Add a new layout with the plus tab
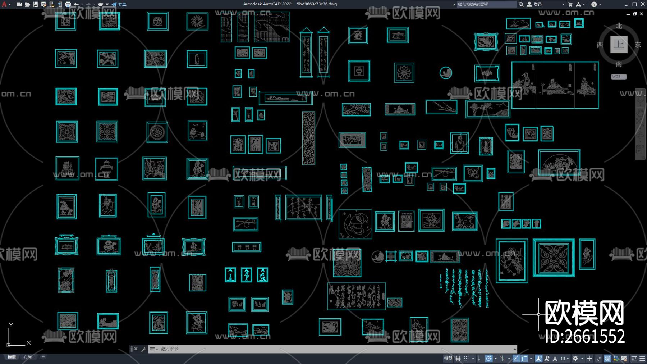The width and height of the screenshot is (647, 364). click(43, 357)
